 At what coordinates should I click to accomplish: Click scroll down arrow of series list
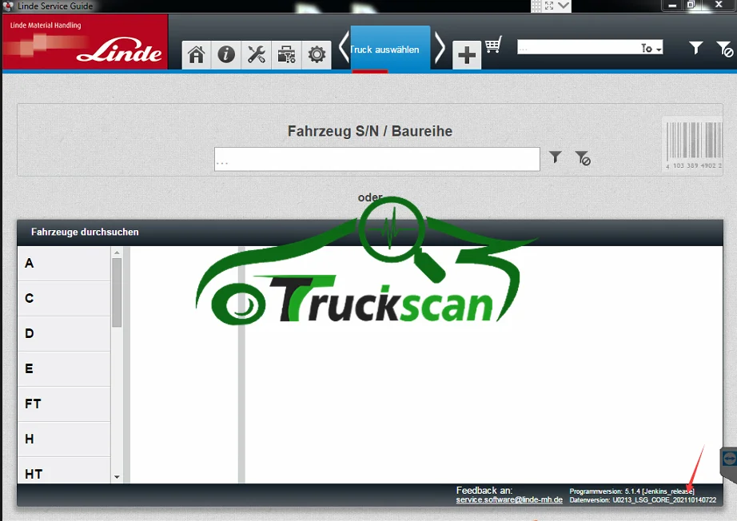[117, 477]
